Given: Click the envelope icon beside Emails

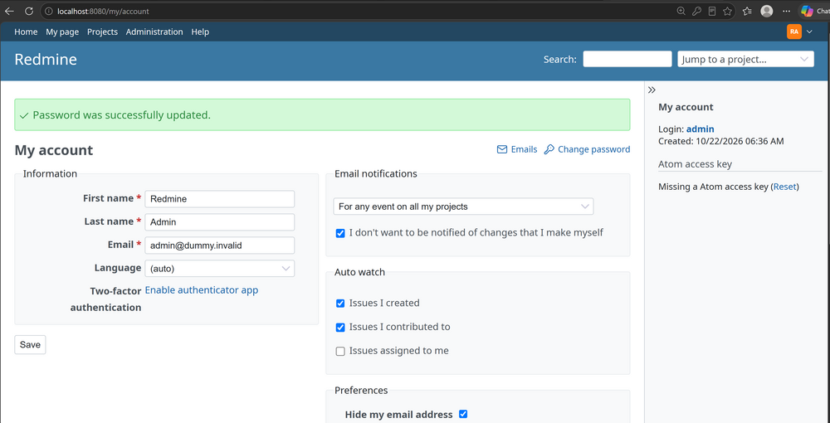Looking at the screenshot, I should pyautogui.click(x=502, y=149).
